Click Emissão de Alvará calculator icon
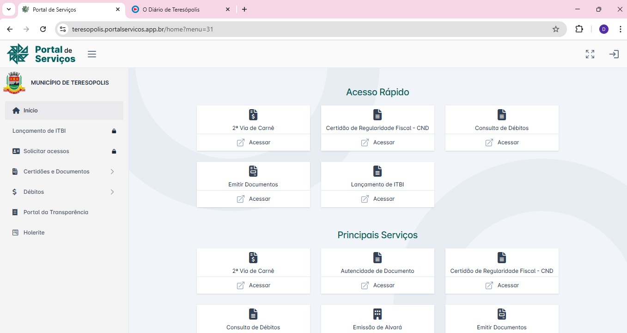The width and height of the screenshot is (627, 333). [x=377, y=314]
